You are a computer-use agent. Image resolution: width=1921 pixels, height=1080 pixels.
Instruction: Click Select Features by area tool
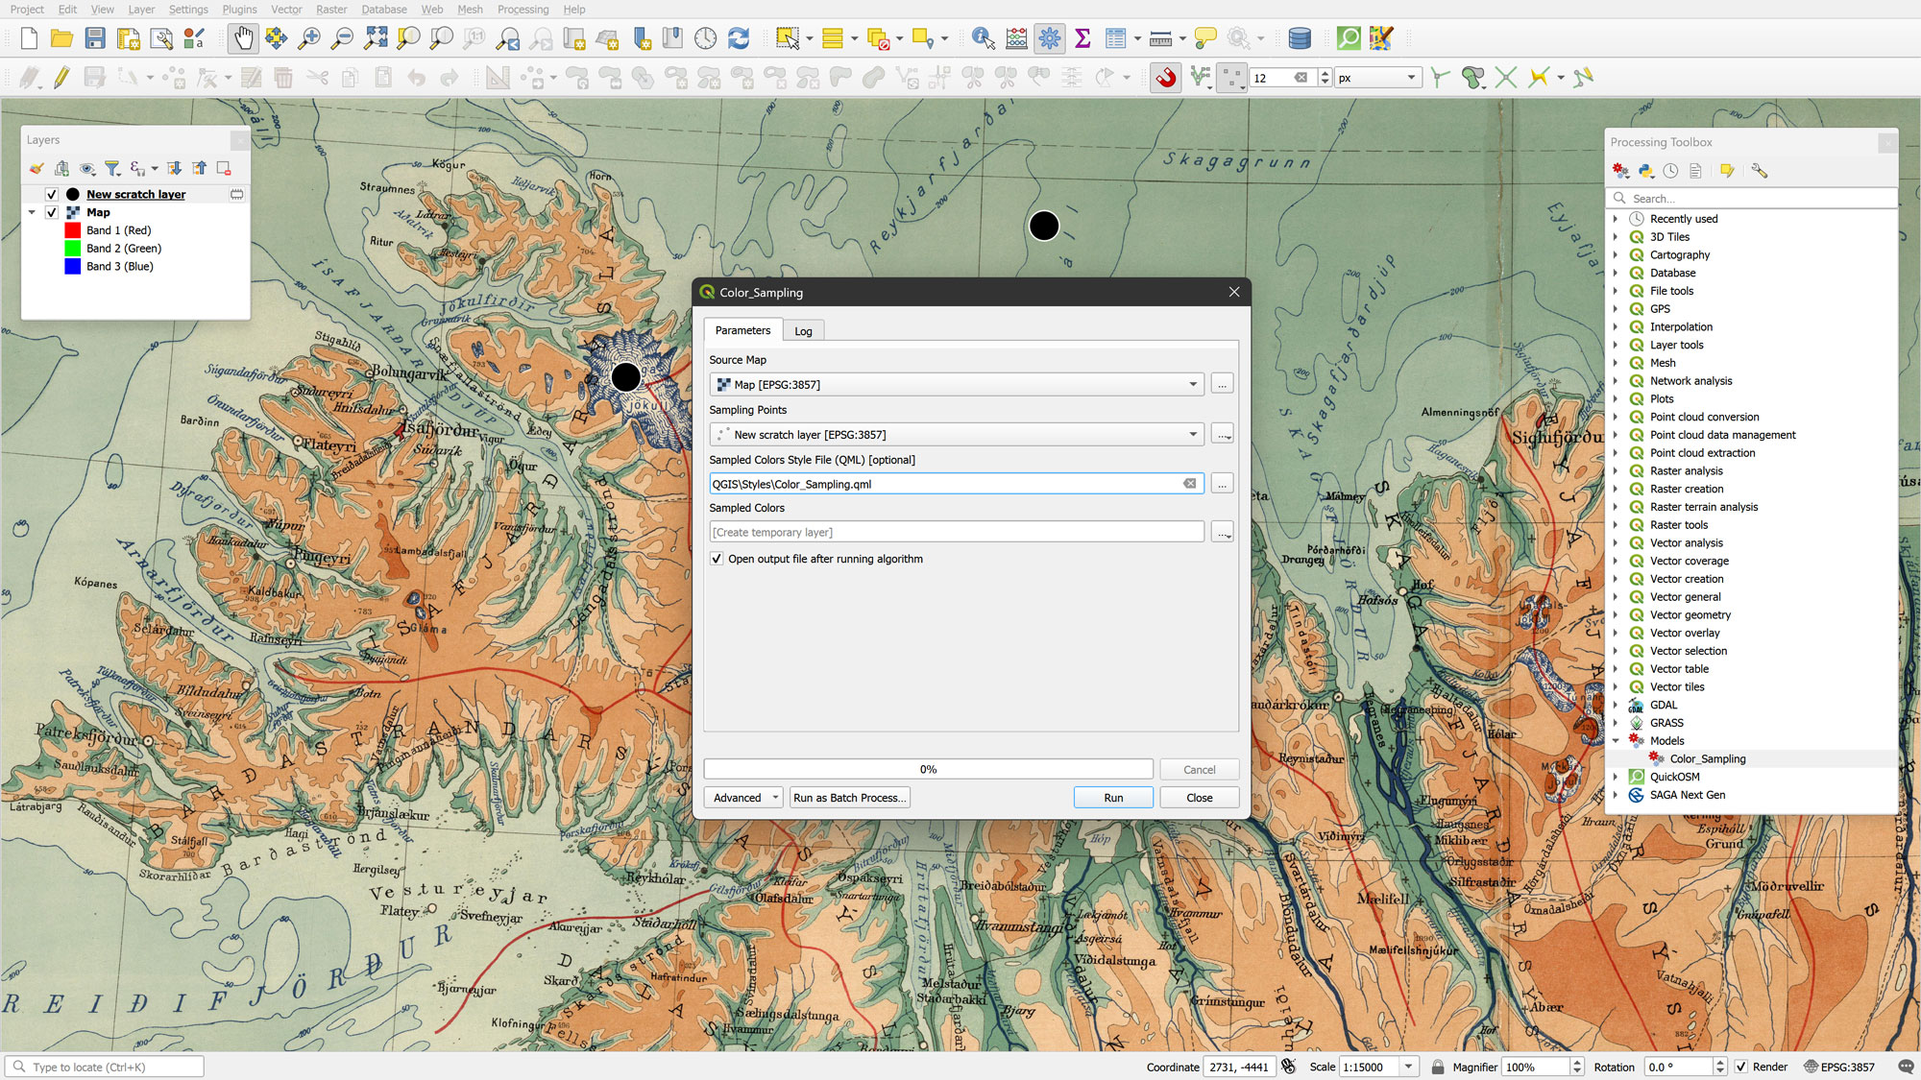pyautogui.click(x=788, y=38)
